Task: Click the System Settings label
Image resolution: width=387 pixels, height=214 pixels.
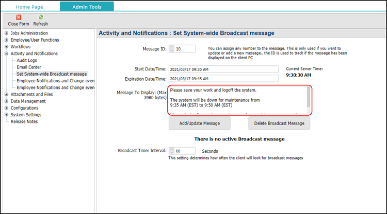Action: click(26, 115)
